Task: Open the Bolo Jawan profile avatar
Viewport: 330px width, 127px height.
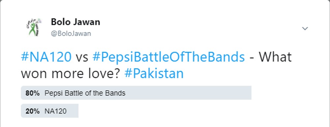Action: [33, 27]
